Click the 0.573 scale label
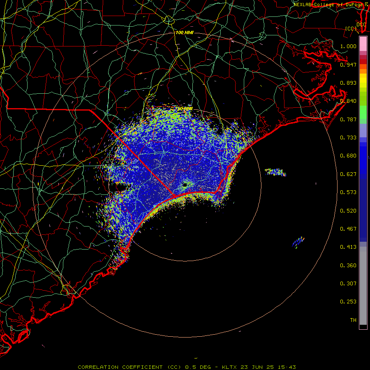The image size is (370, 370). (348, 192)
